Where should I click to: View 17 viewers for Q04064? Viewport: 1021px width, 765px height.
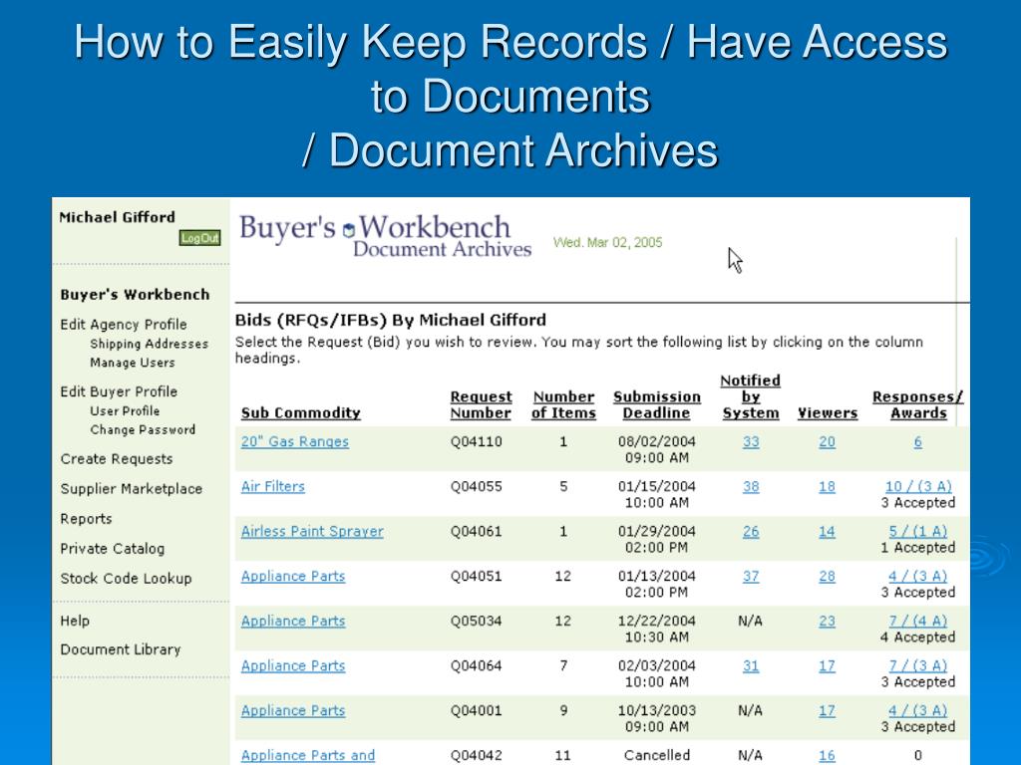(827, 666)
